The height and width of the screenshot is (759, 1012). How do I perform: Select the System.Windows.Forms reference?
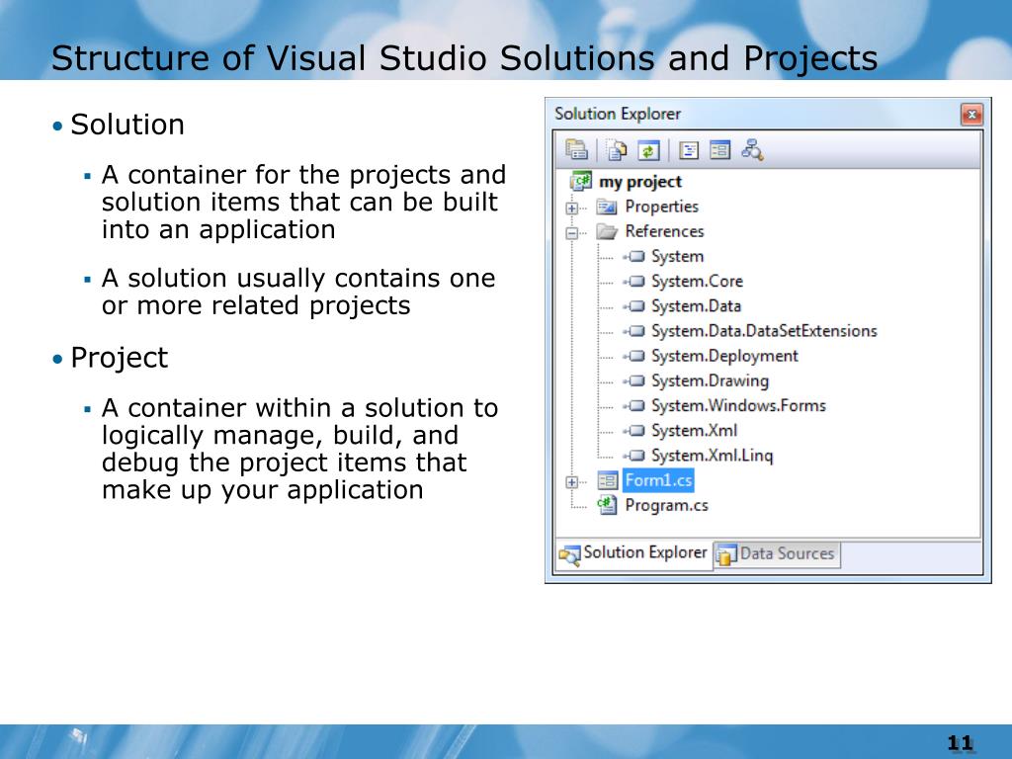pos(738,406)
